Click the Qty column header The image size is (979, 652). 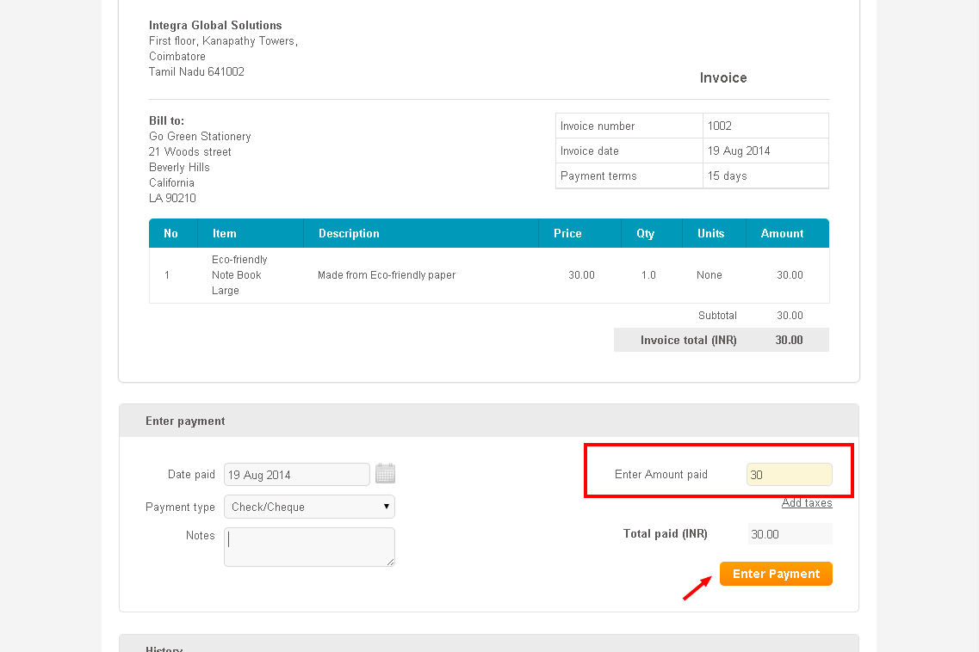pos(652,233)
